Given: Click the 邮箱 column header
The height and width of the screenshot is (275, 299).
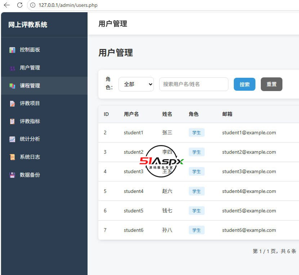Looking at the screenshot, I should (x=227, y=114).
